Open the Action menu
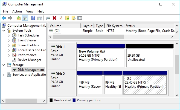 click(17, 11)
